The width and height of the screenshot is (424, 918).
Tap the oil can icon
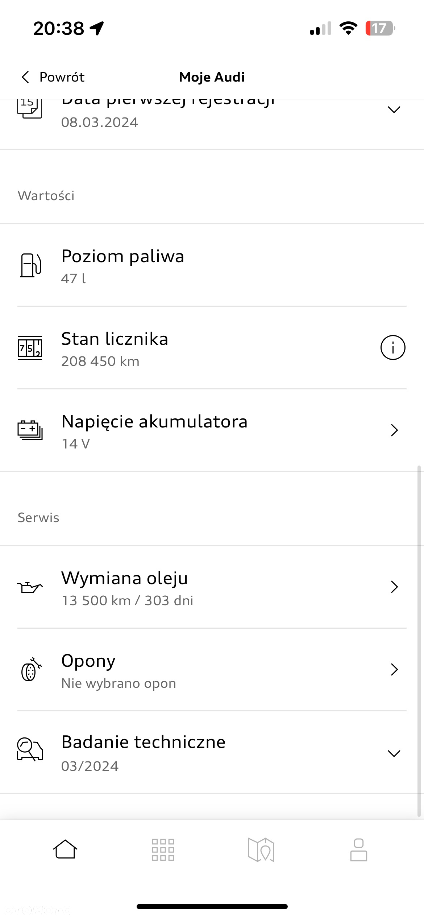click(x=30, y=587)
